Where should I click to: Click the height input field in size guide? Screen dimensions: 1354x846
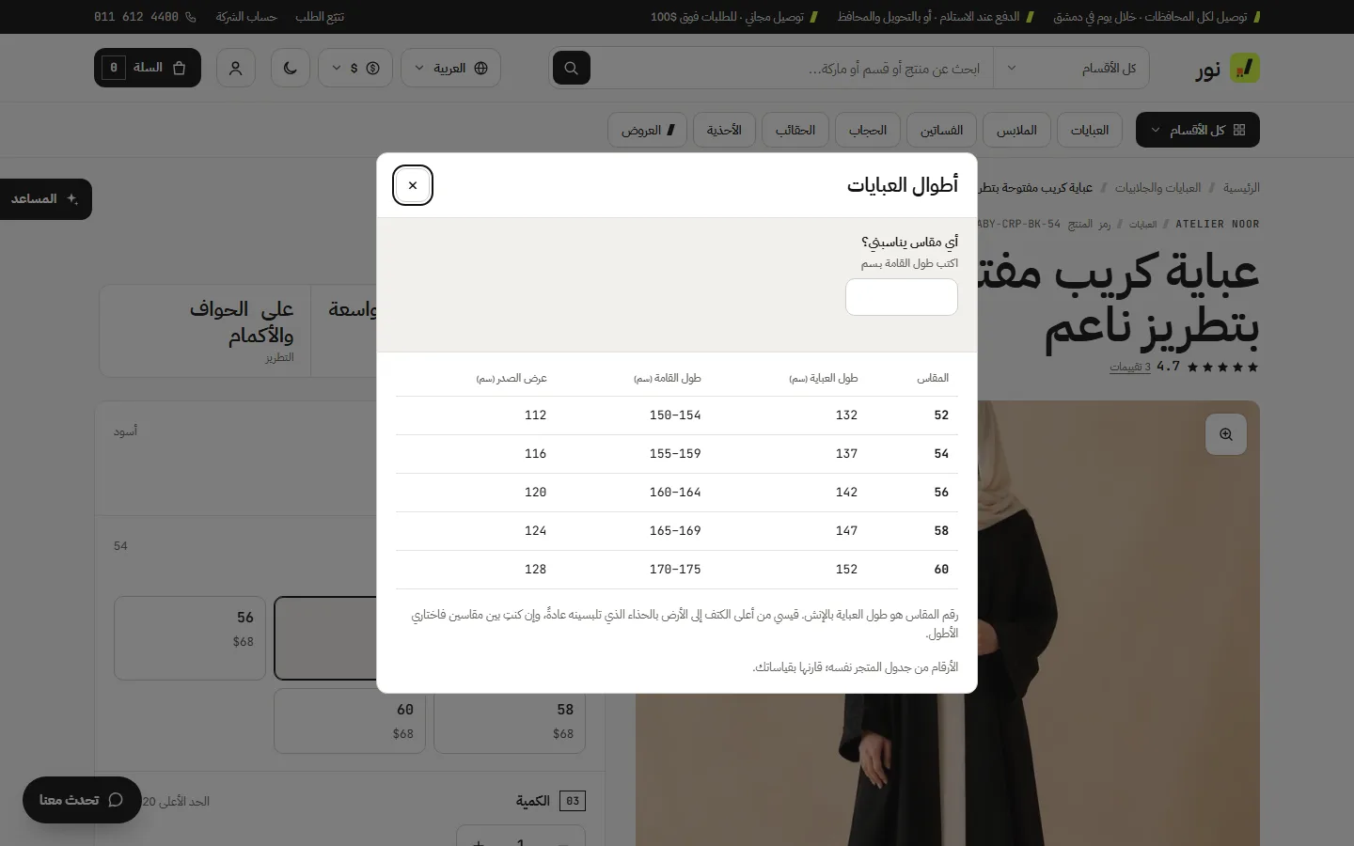coord(902,297)
